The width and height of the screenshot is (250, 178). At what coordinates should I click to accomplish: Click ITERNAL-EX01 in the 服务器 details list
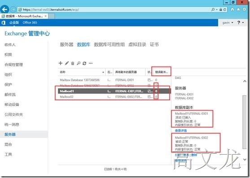click(184, 94)
